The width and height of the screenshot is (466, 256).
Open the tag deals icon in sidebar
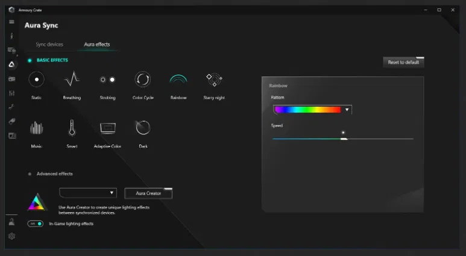(x=11, y=121)
